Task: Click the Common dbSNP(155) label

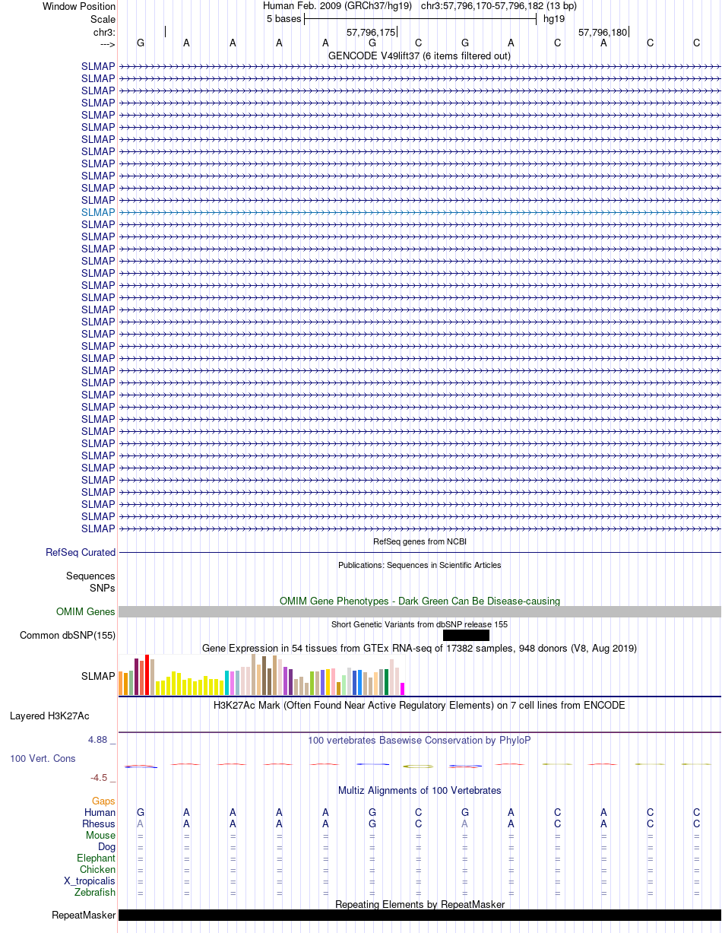Action: click(x=68, y=635)
